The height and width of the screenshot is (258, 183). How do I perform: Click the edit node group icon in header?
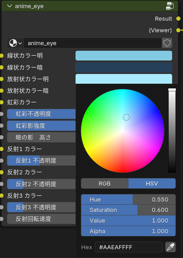coord(170,6)
